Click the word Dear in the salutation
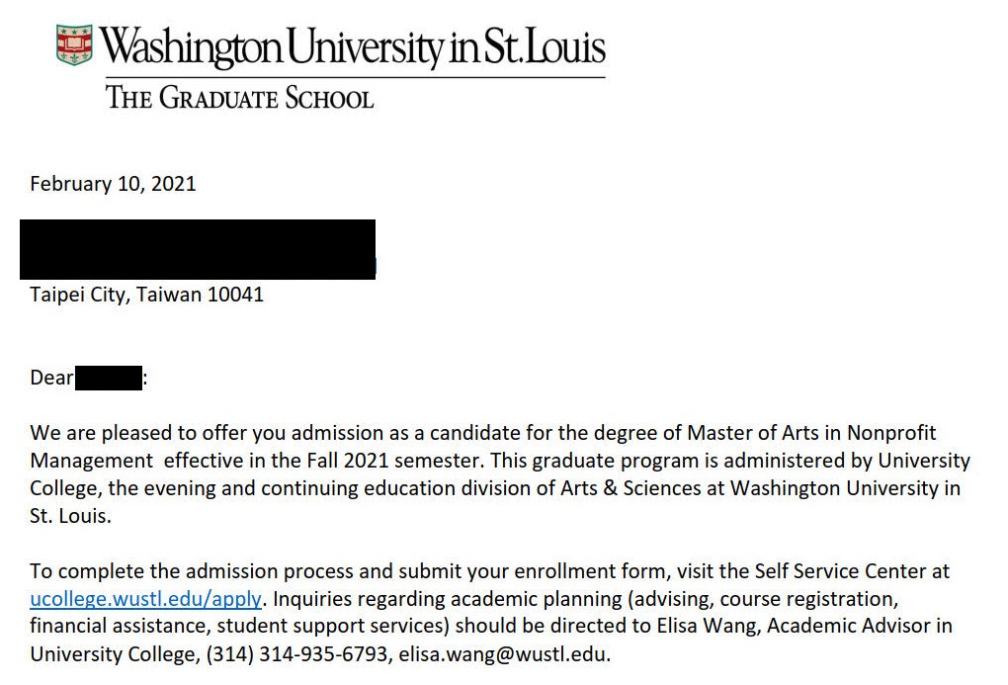The width and height of the screenshot is (1008, 685). (x=51, y=379)
